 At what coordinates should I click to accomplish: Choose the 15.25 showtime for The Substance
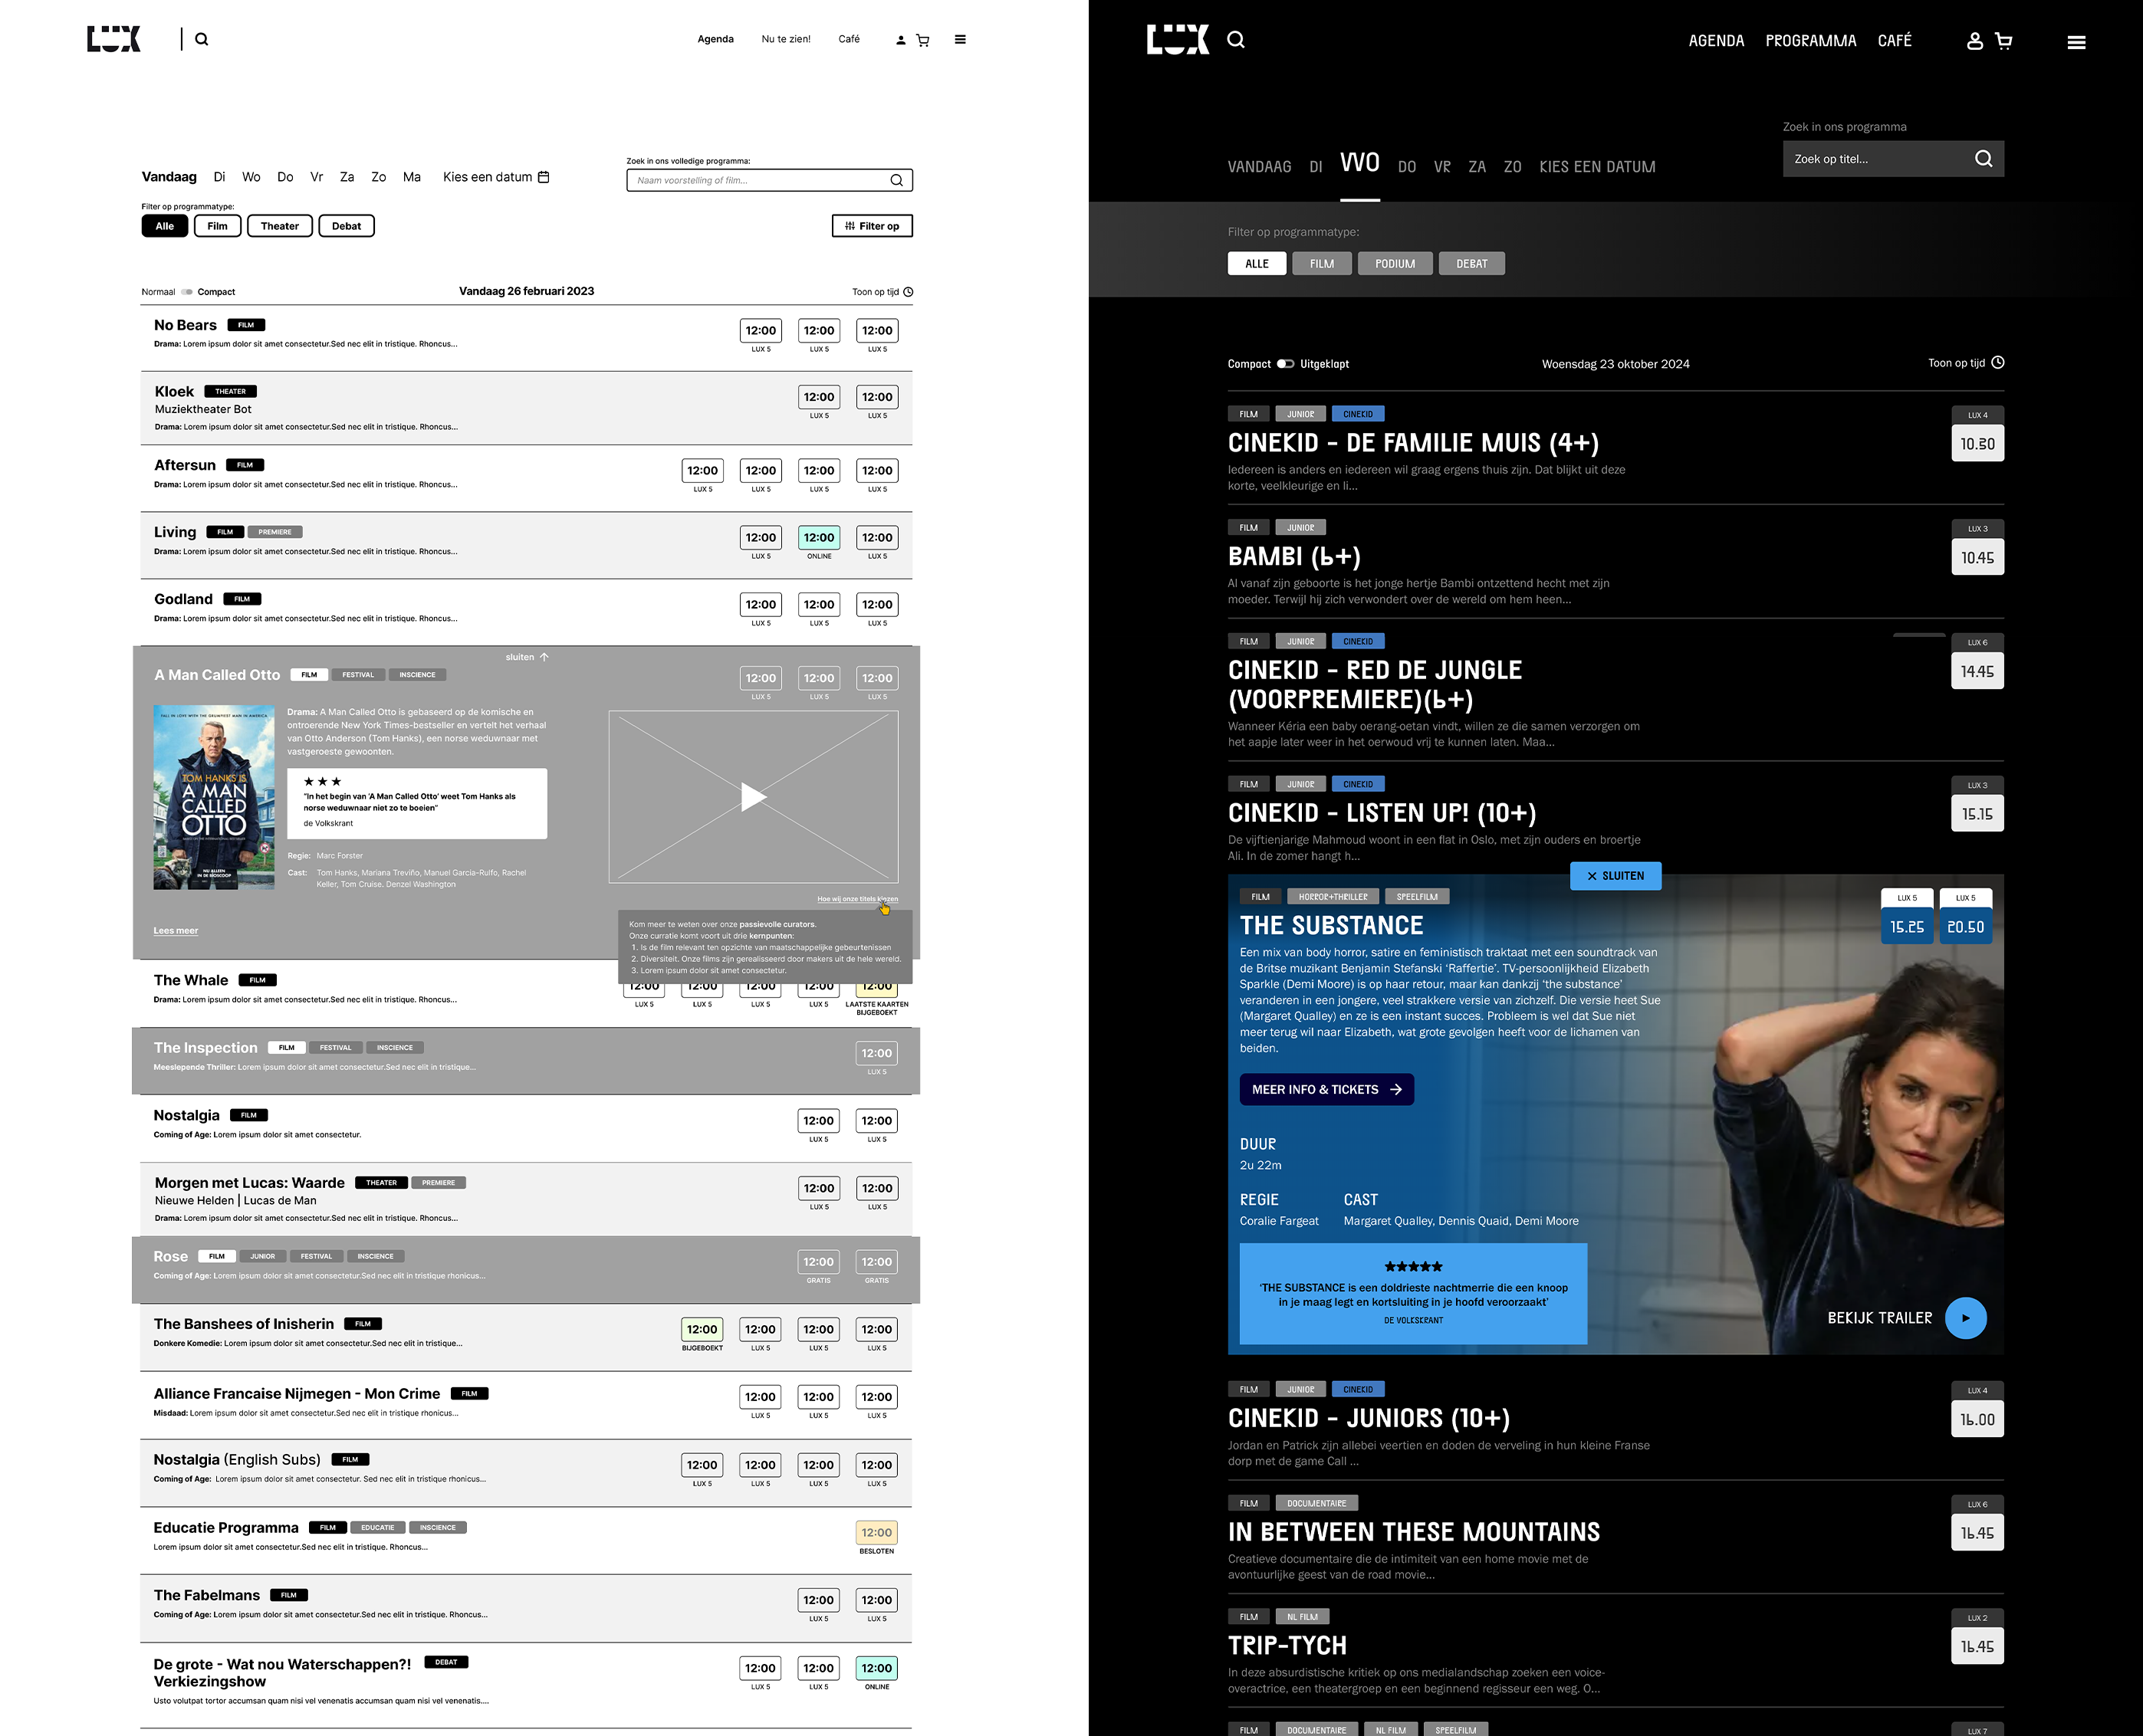click(x=1908, y=927)
